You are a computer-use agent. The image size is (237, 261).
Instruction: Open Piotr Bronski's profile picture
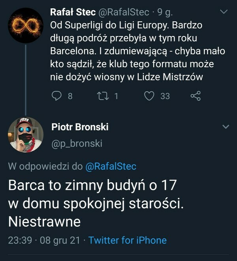25,134
